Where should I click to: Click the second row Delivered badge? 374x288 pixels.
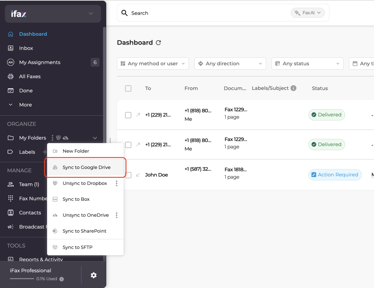click(327, 145)
